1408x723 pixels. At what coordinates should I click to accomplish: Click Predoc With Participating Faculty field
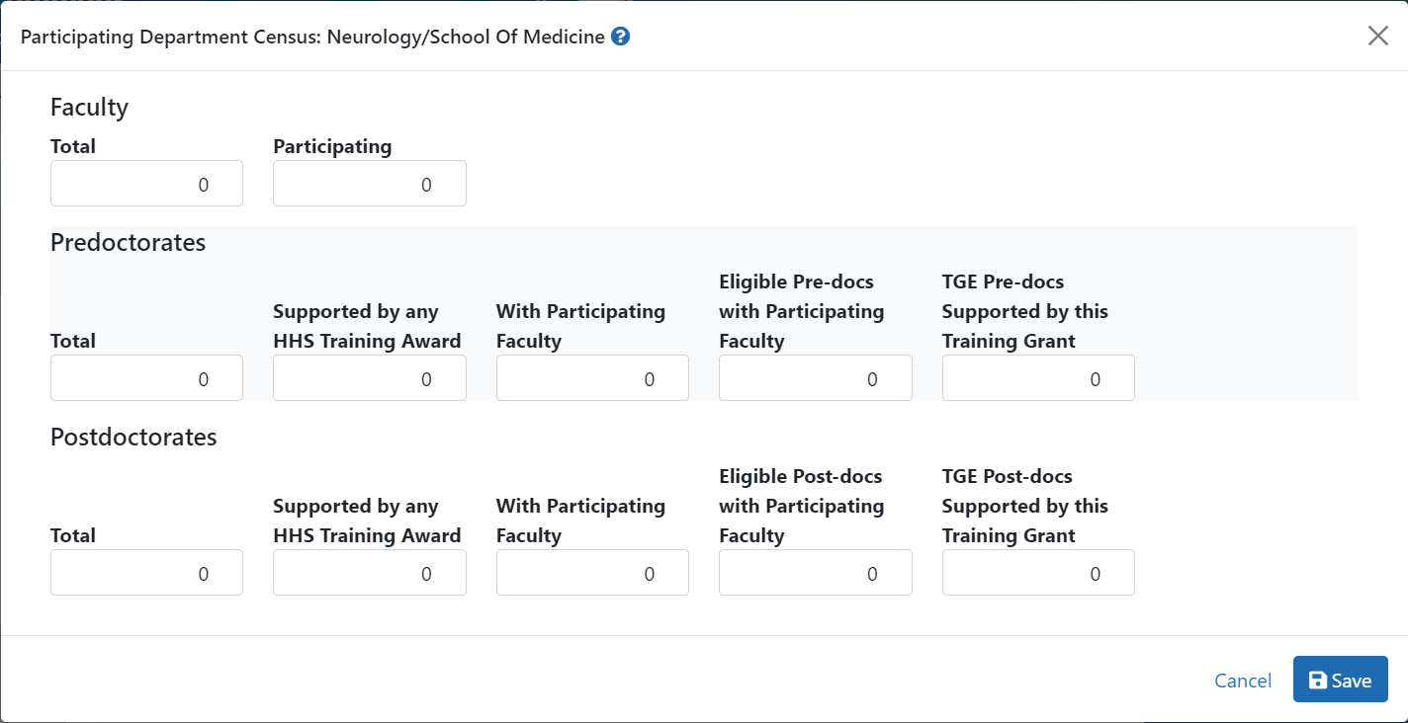(x=592, y=377)
